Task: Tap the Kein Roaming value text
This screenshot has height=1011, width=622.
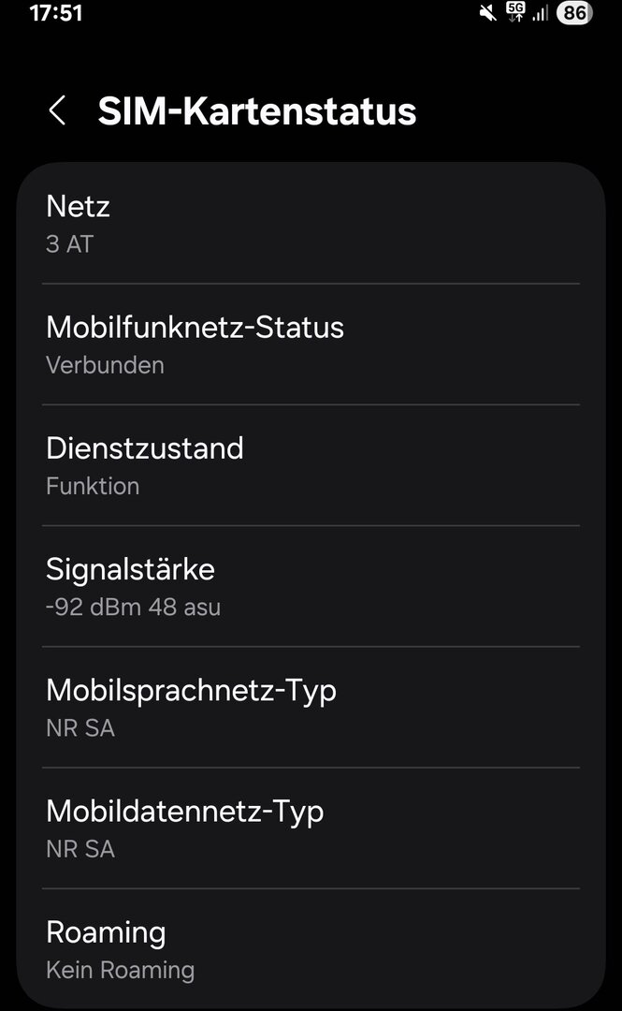Action: 120,970
